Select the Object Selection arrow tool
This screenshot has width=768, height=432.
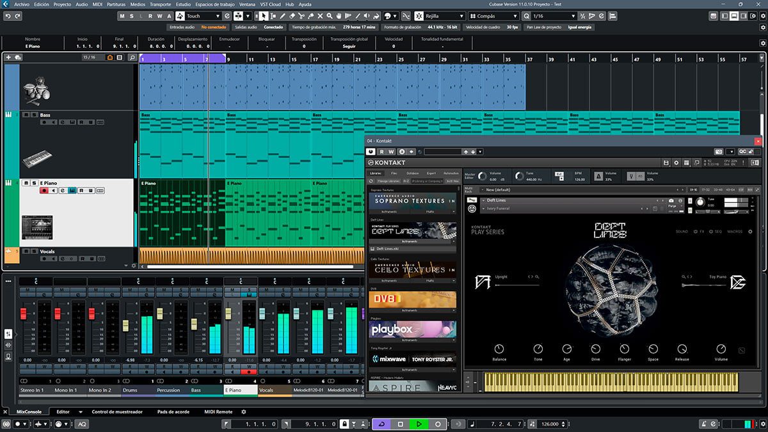[x=264, y=16]
